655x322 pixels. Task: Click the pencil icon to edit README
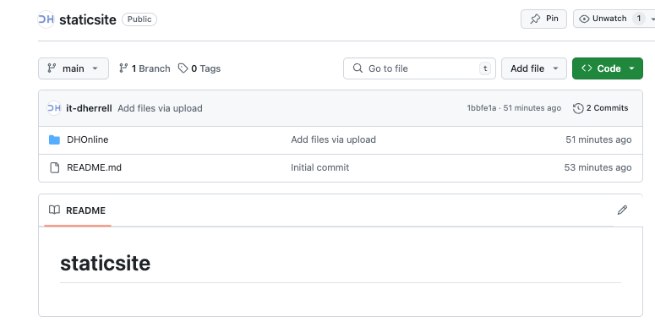pos(622,210)
